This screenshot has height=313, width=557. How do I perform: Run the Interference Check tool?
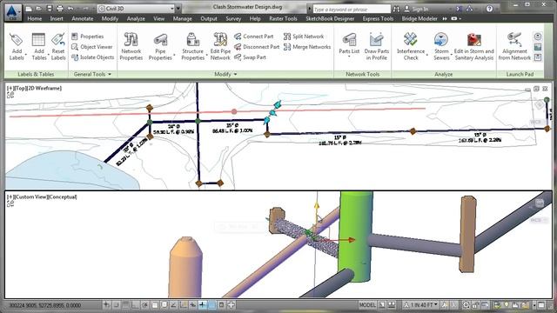point(411,46)
